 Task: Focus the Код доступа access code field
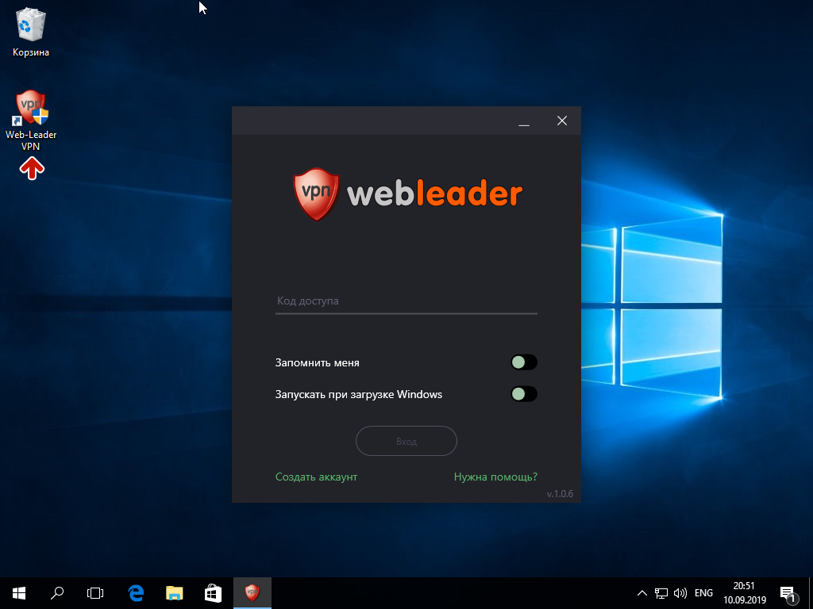tap(406, 301)
